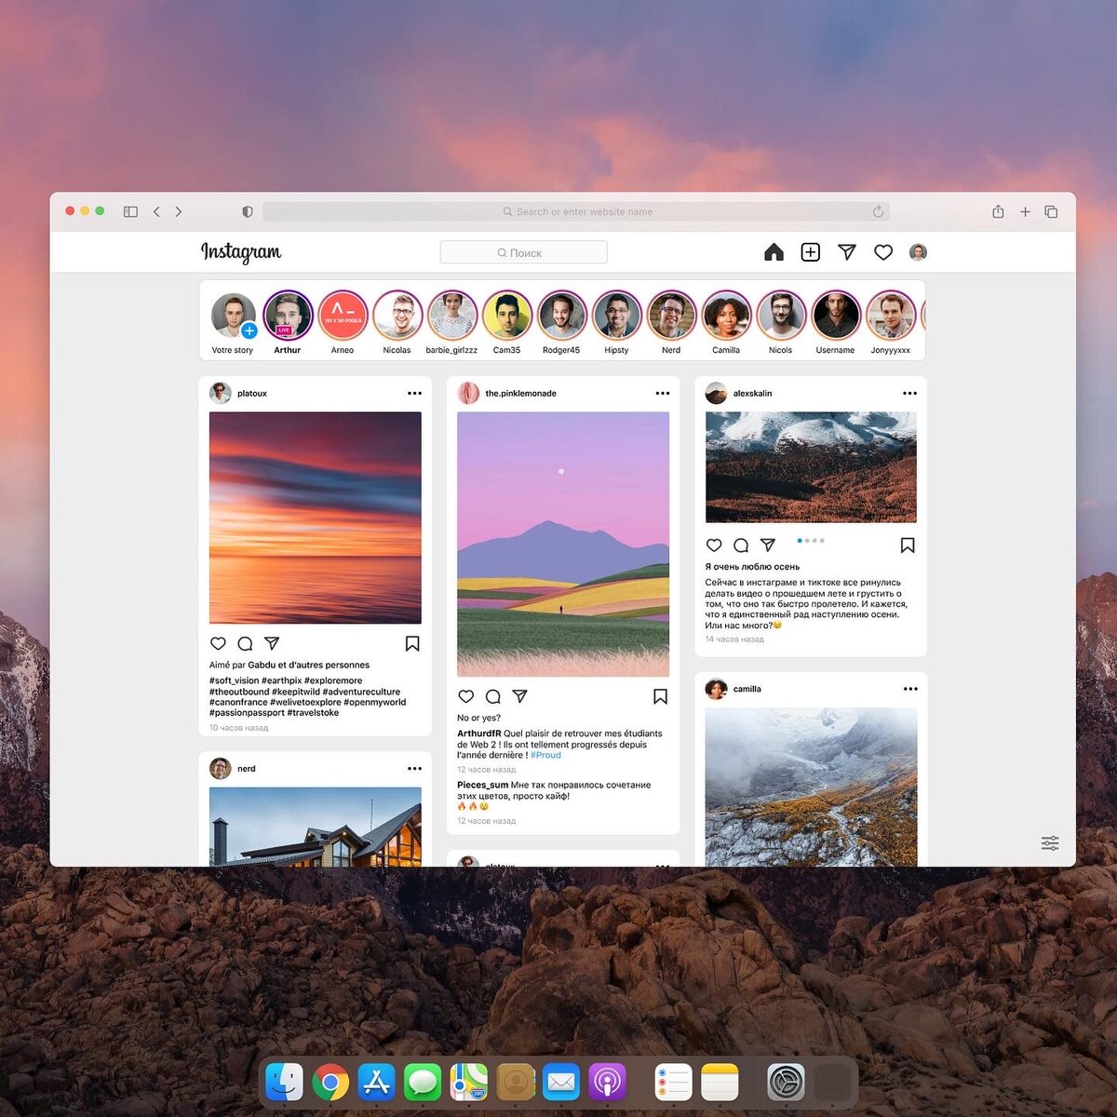This screenshot has height=1117, width=1117.
Task: Go back in Safari
Action: click(x=156, y=211)
